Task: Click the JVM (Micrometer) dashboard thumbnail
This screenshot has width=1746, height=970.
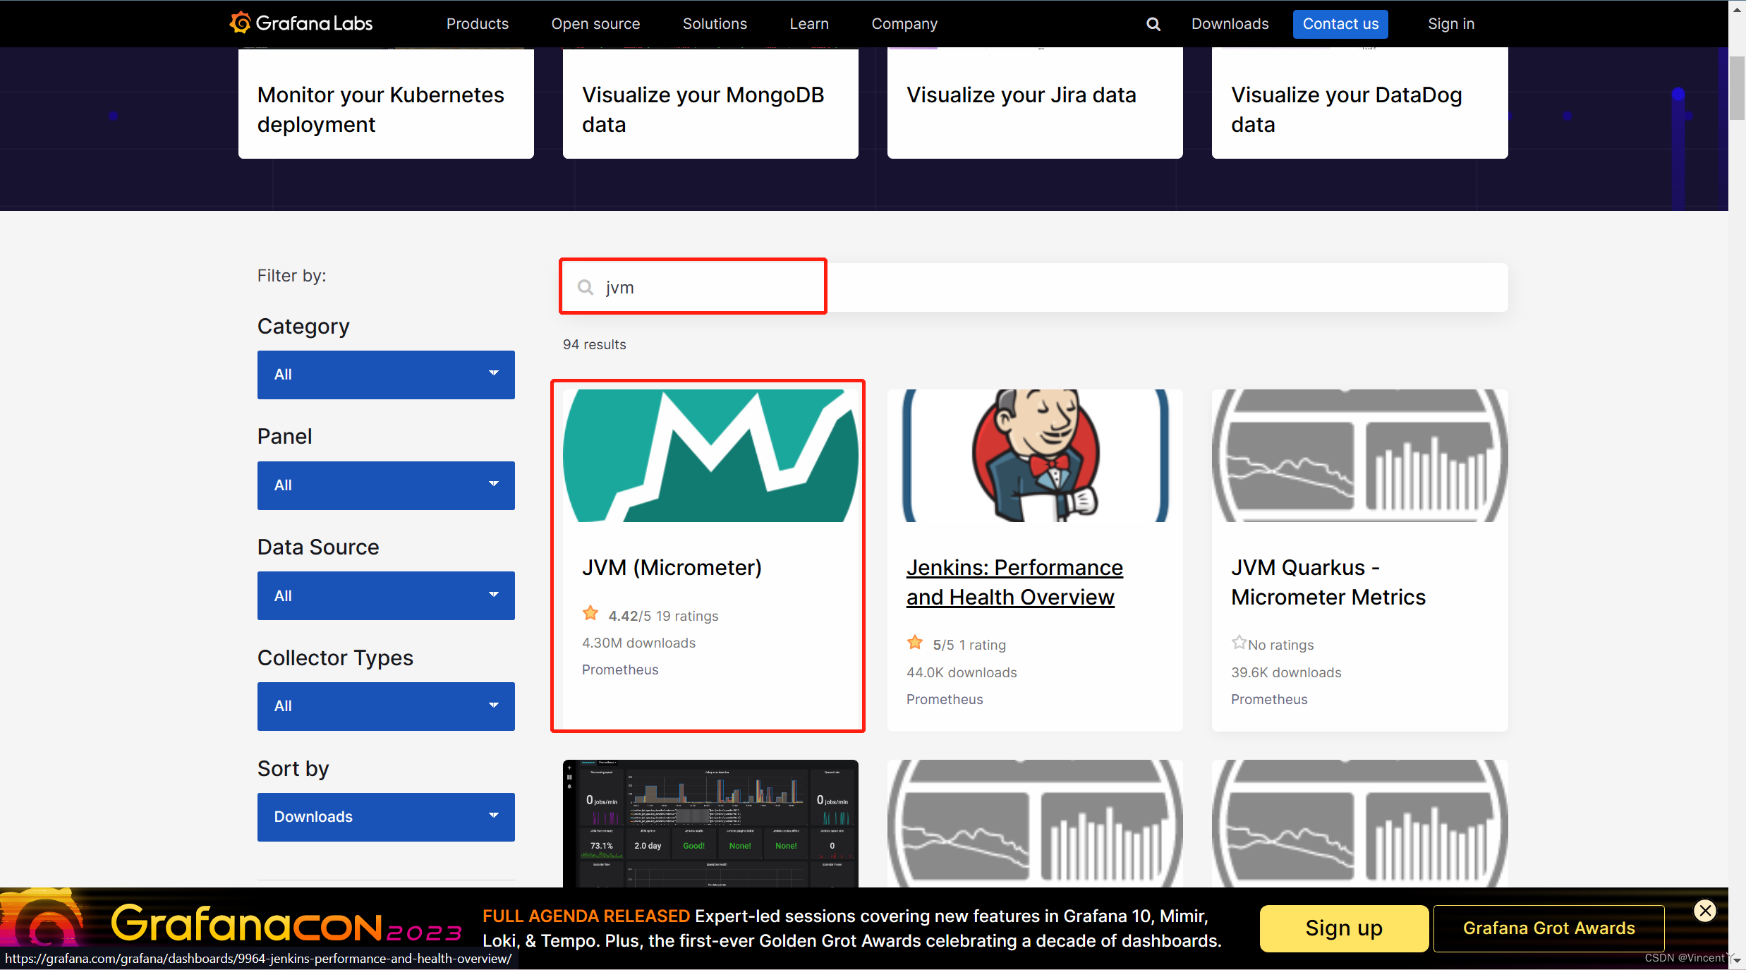Action: coord(710,456)
